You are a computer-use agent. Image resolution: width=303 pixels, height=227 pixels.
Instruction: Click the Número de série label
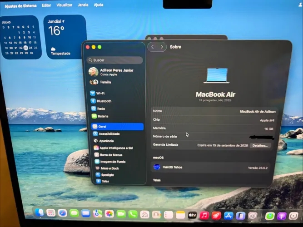(x=165, y=136)
